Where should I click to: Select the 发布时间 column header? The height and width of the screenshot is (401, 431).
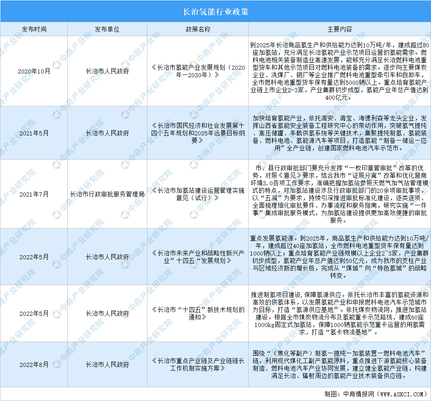pyautogui.click(x=34, y=29)
